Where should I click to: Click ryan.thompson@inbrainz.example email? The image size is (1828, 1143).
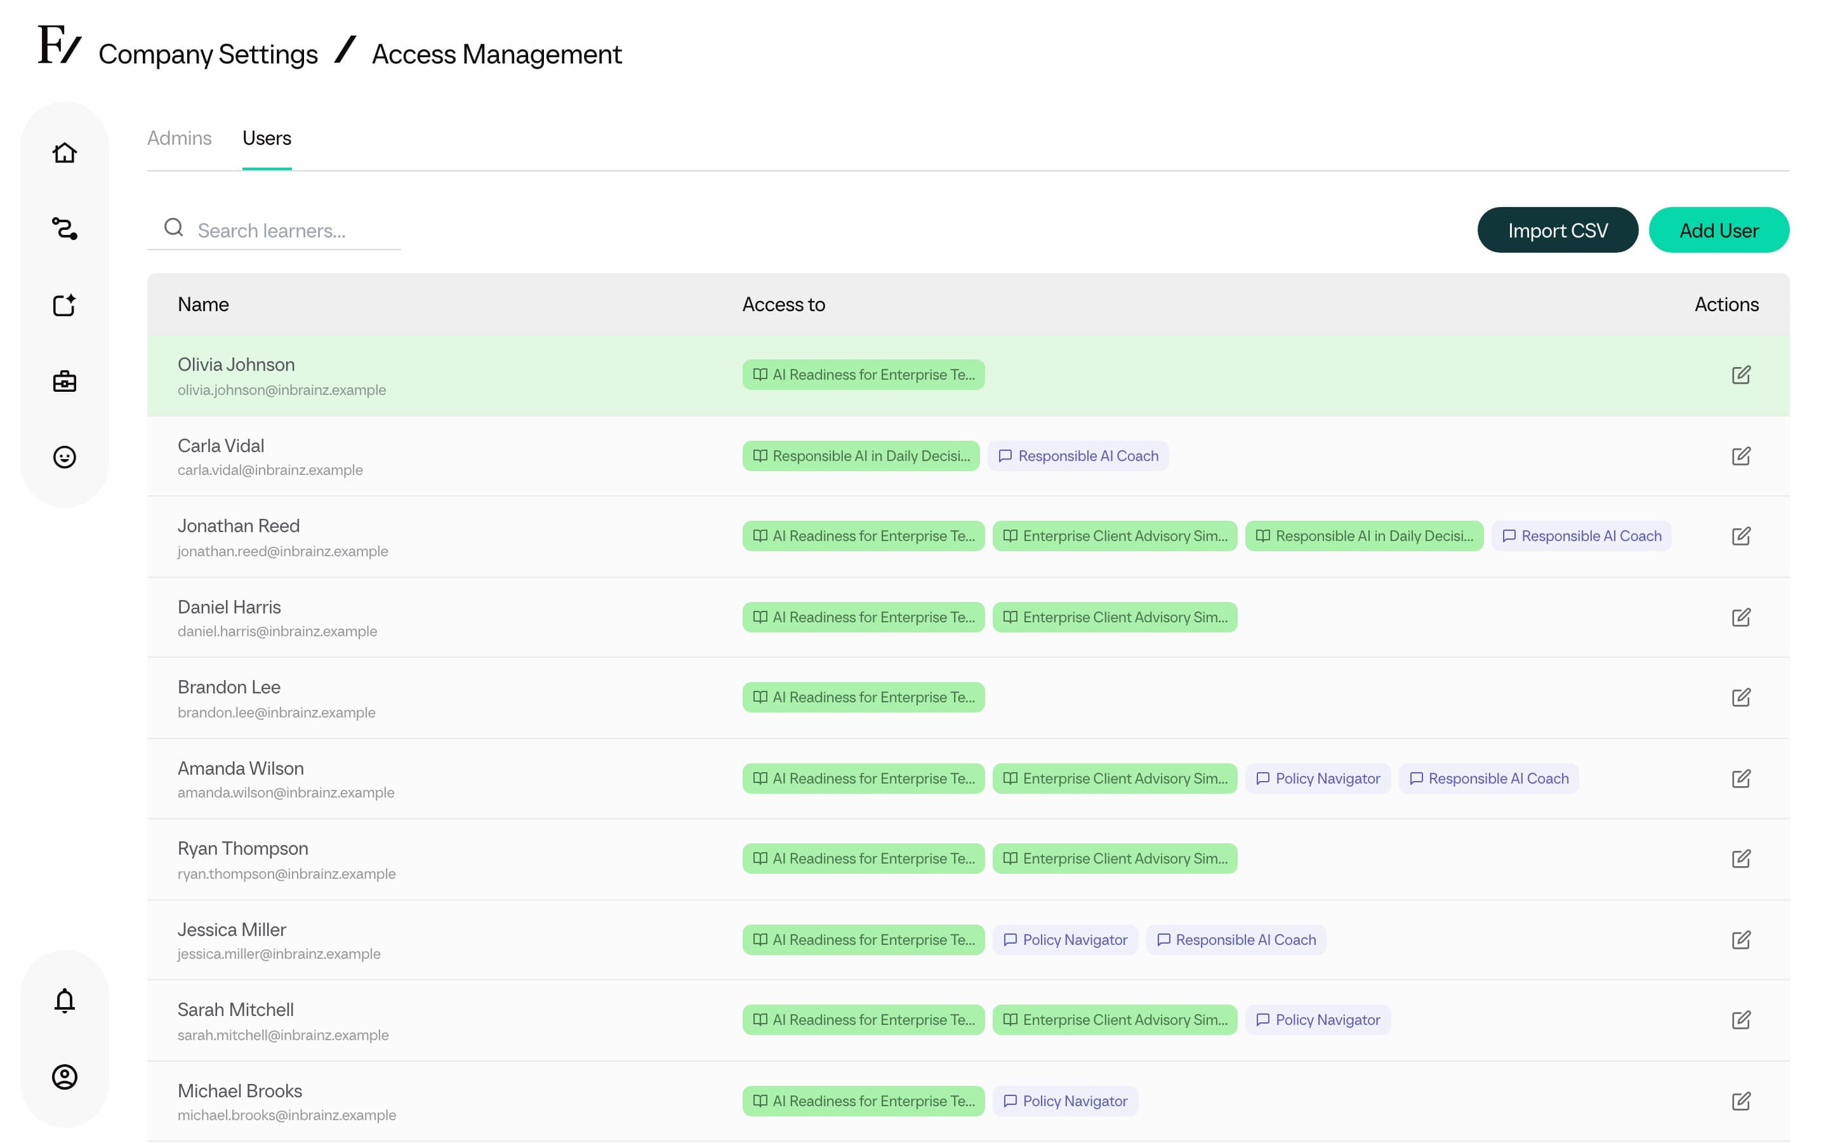[286, 874]
